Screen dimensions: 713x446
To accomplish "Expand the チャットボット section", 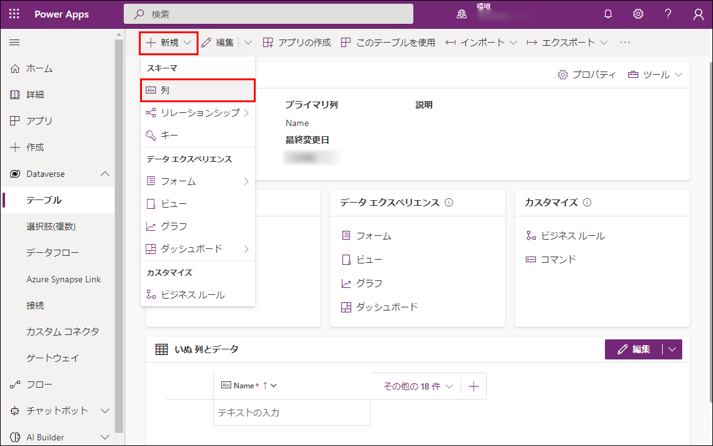I will (x=104, y=411).
